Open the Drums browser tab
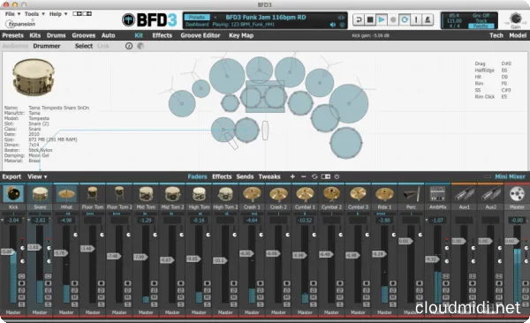 point(57,35)
